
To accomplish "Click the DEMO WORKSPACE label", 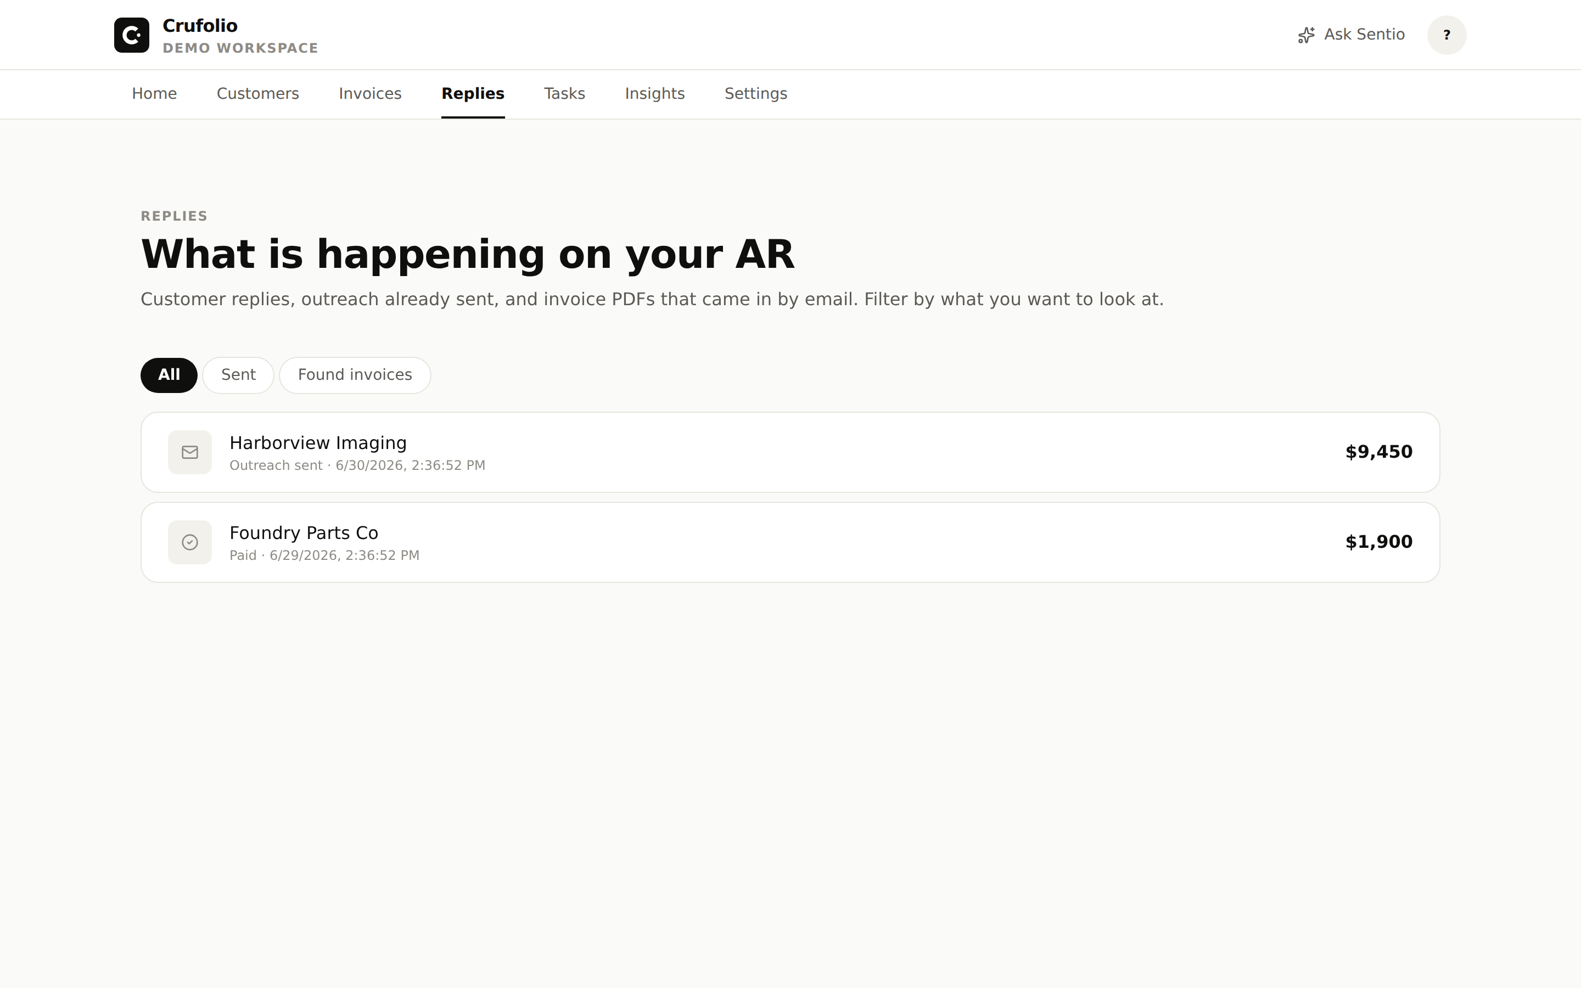I will 240,48.
